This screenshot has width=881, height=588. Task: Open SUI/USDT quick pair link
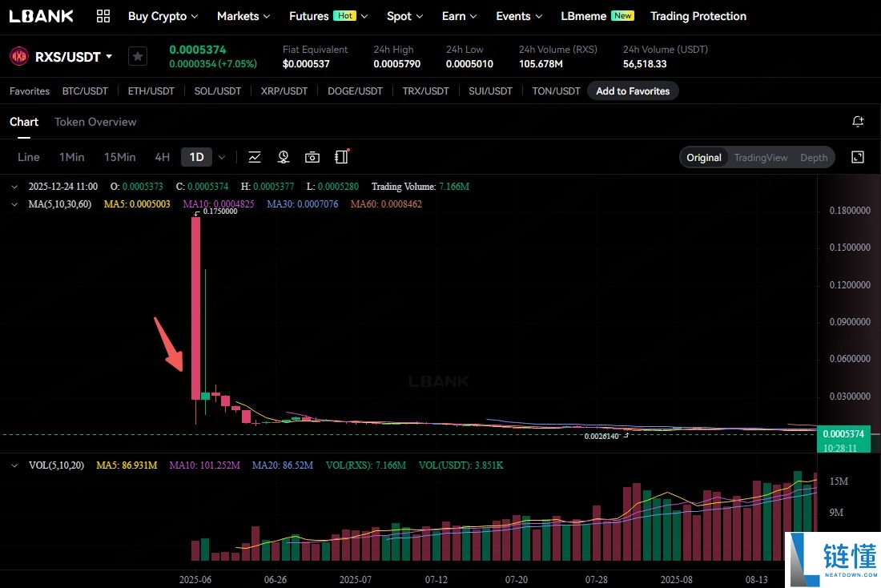(490, 91)
